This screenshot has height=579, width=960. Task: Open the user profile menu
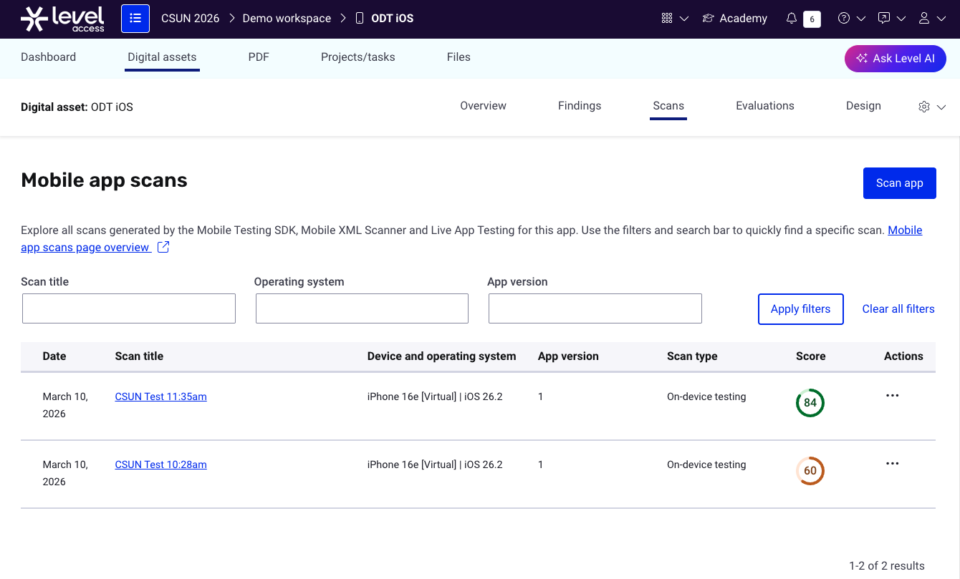tap(924, 19)
